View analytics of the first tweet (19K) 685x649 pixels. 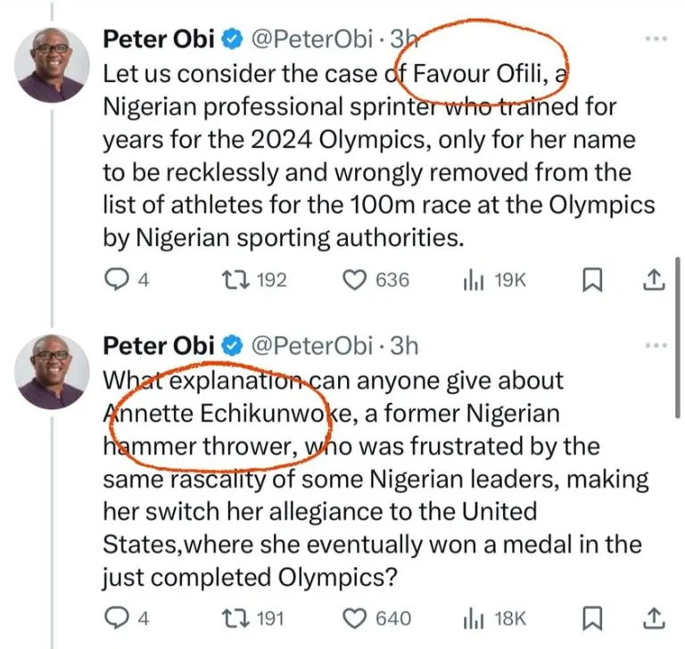[473, 280]
